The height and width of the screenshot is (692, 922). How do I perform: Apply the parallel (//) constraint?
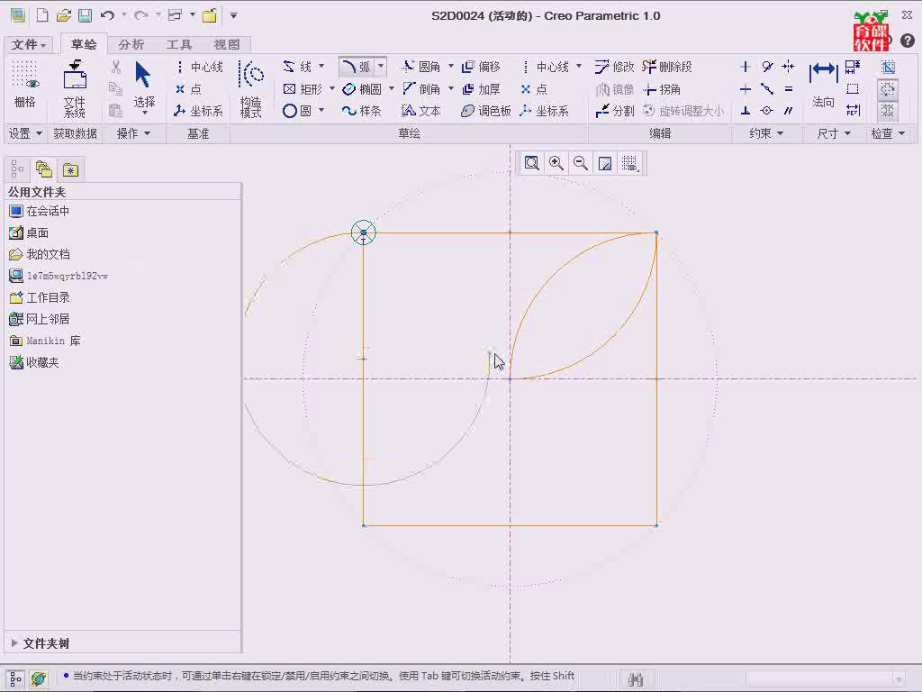(x=789, y=111)
